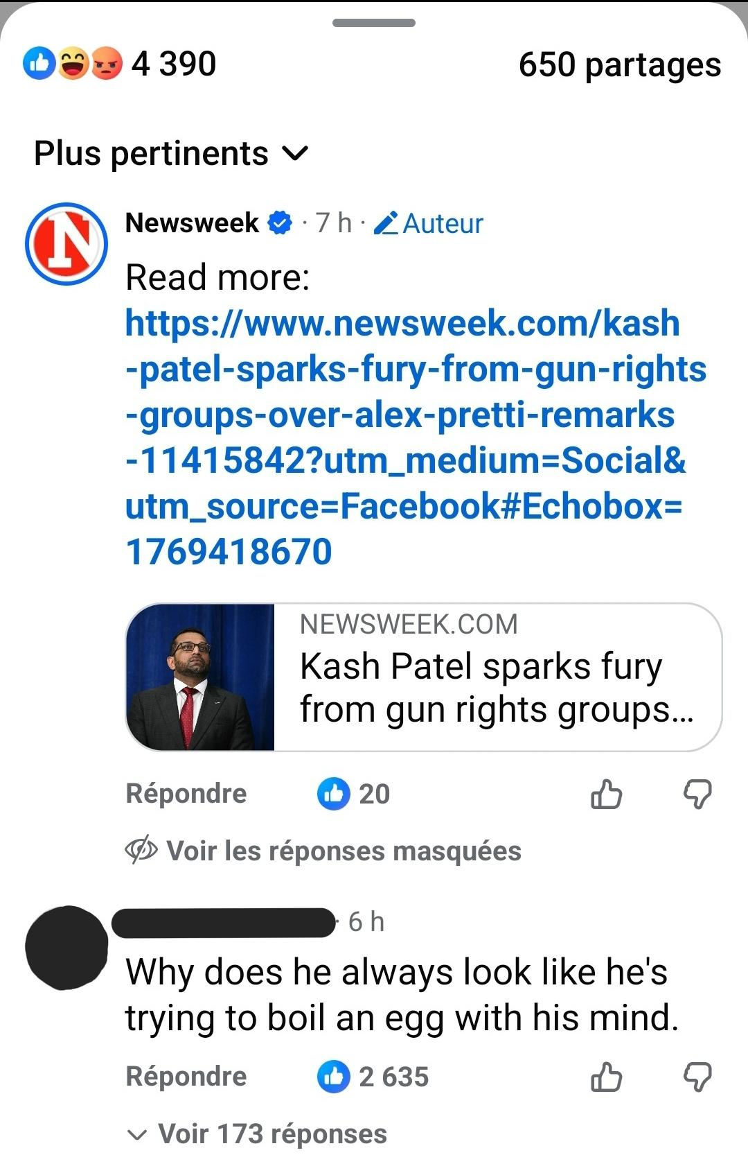Viewport: 748px width, 1164px height.
Task: Tap blue like icon beside 2 635
Action: pos(334,1077)
